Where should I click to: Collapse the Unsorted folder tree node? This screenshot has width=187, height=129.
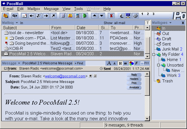tap(159, 65)
